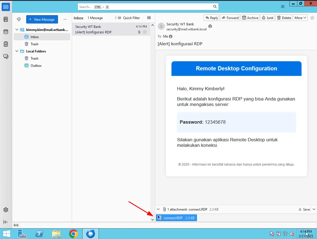Toggle star in message header
Viewport: 317px width, 239px height.
pos(312,18)
